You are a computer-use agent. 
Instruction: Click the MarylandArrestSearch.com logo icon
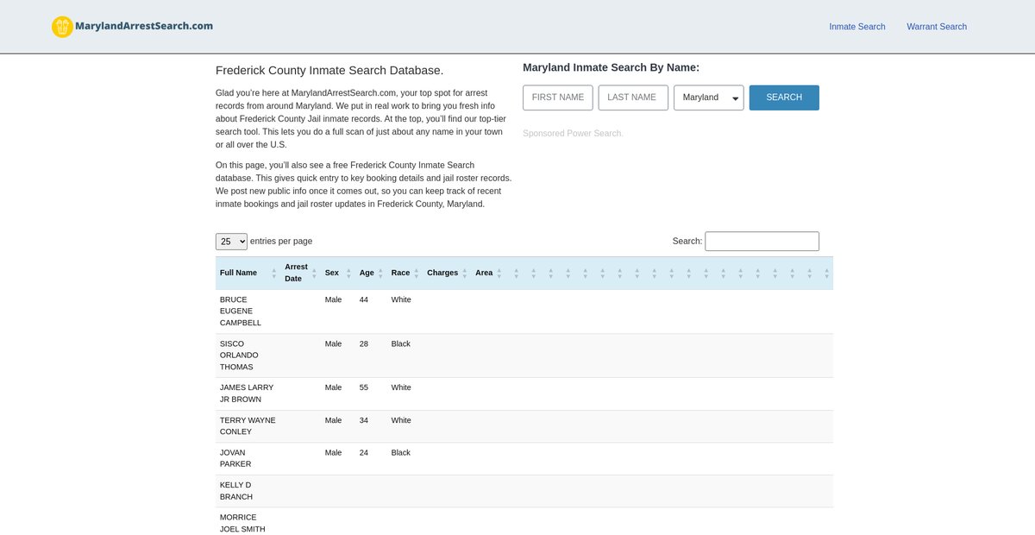[x=62, y=27]
